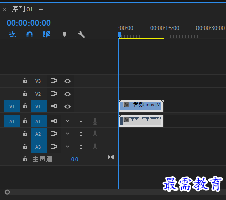Target the V3 track header
The image size is (226, 200).
38,81
